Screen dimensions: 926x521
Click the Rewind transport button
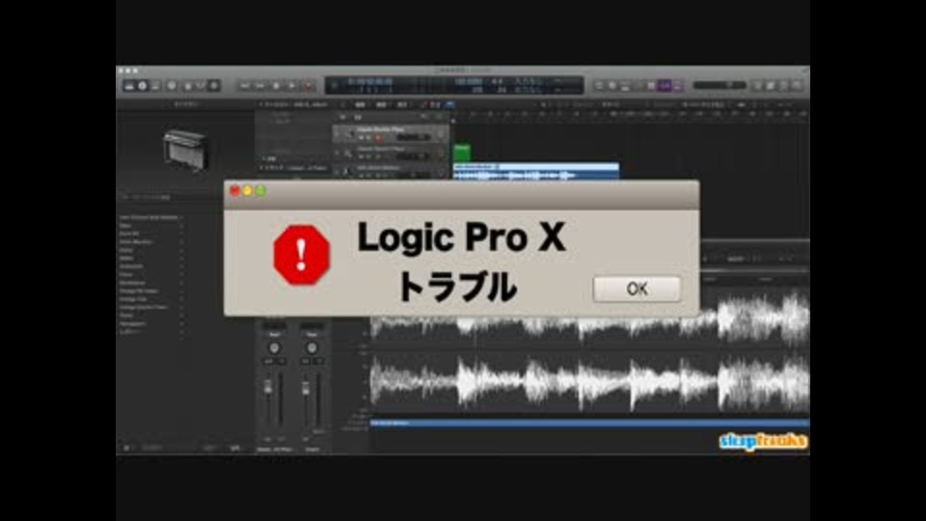pos(244,86)
